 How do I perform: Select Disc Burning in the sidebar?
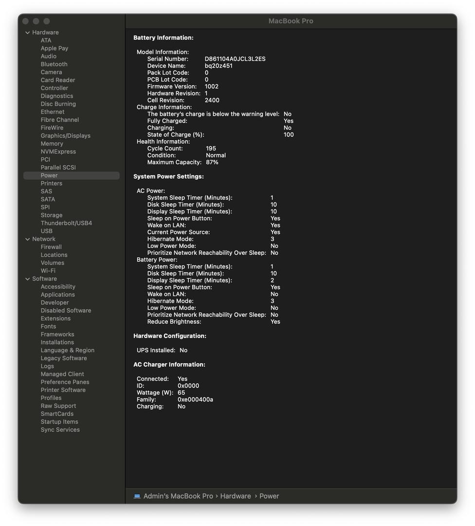point(58,104)
